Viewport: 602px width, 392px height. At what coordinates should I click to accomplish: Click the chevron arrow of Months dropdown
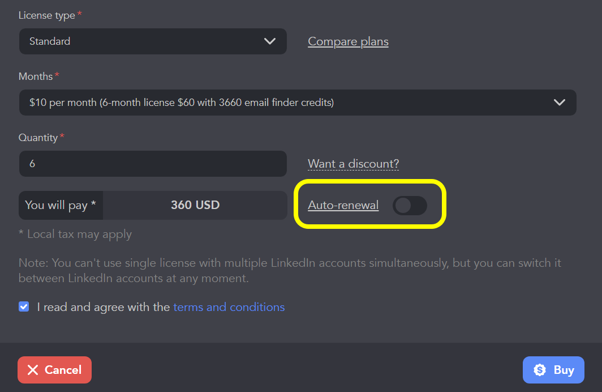click(x=559, y=103)
